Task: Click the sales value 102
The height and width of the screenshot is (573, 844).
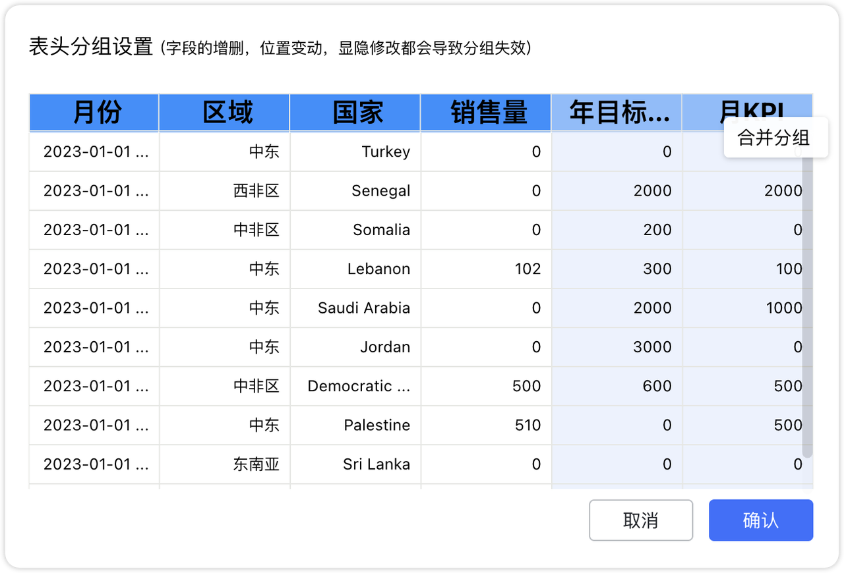Action: 486,269
